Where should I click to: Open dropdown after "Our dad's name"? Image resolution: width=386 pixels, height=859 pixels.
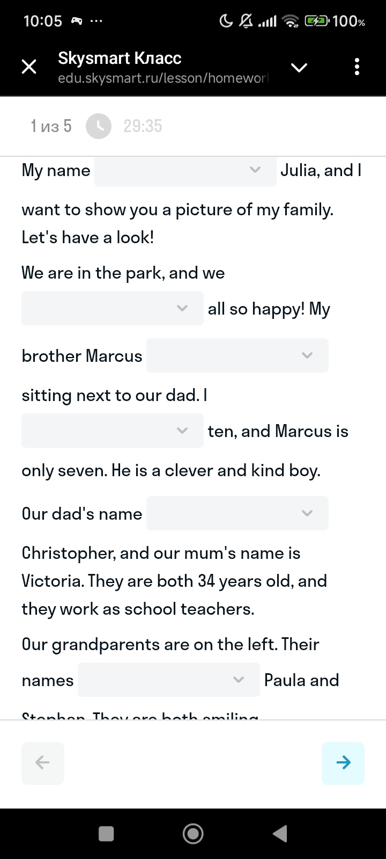(x=237, y=513)
